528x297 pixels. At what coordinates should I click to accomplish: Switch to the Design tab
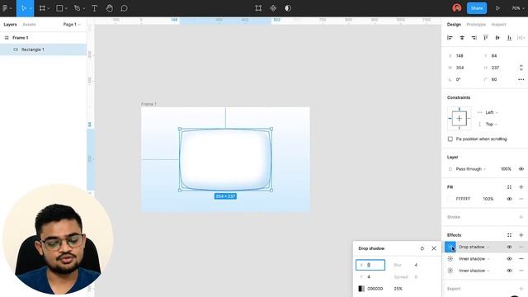point(454,25)
